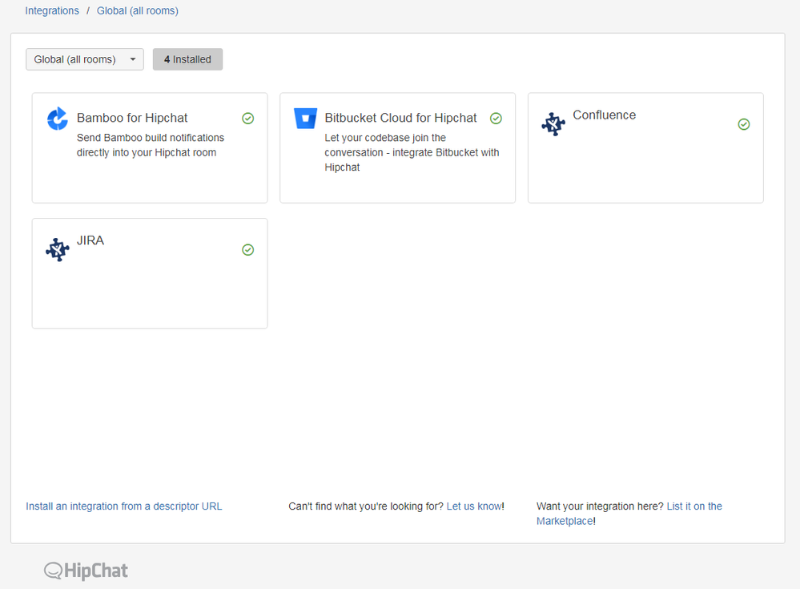The height and width of the screenshot is (589, 800).
Task: Click the Bamboo for Hipcat logo icon
Action: [x=57, y=119]
